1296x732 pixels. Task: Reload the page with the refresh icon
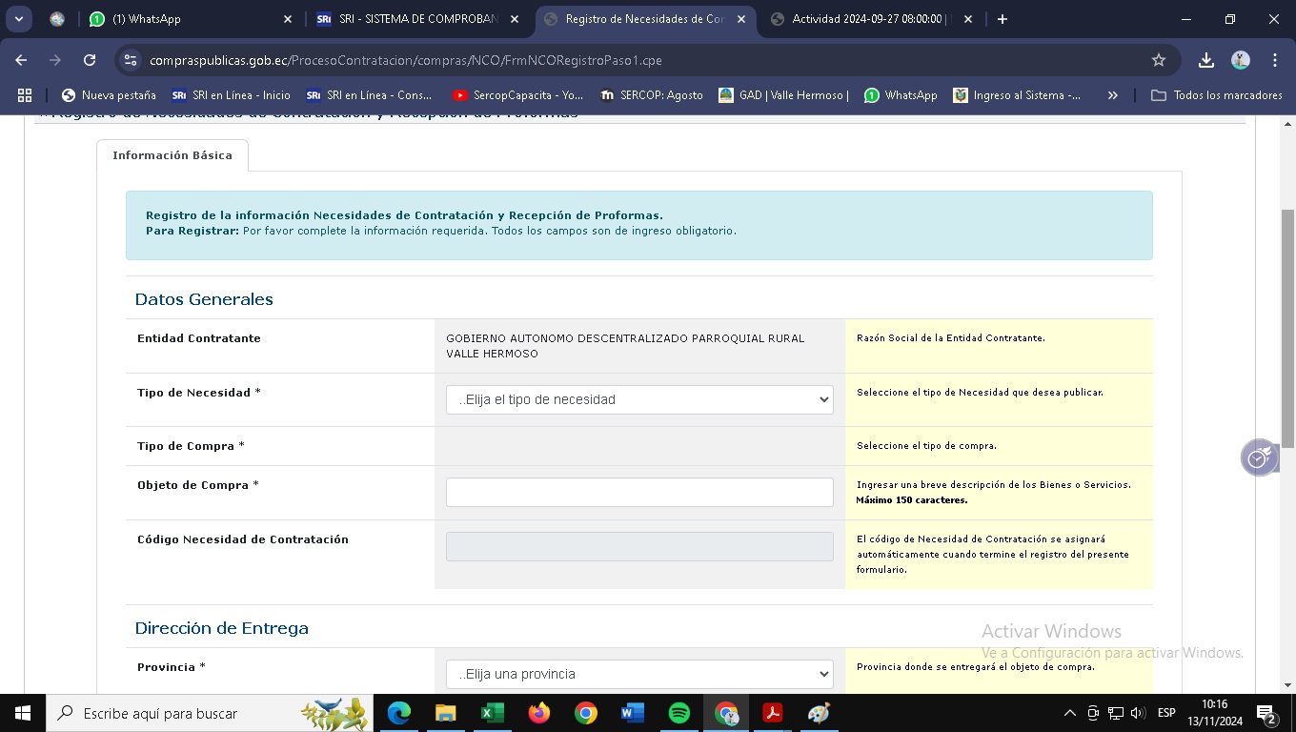coord(90,60)
